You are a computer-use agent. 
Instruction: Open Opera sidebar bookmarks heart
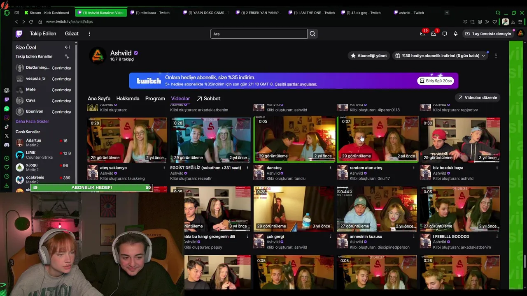pyautogui.click(x=7, y=167)
